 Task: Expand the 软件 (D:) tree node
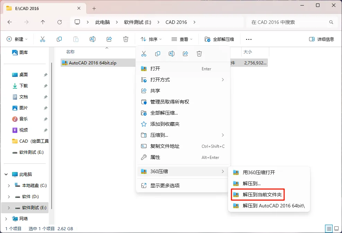[9, 197]
